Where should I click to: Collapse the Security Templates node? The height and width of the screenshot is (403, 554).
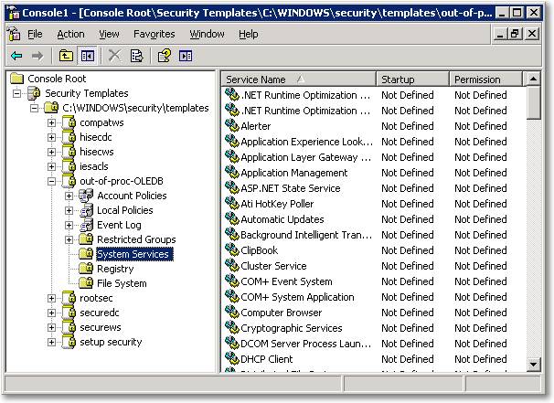point(17,93)
